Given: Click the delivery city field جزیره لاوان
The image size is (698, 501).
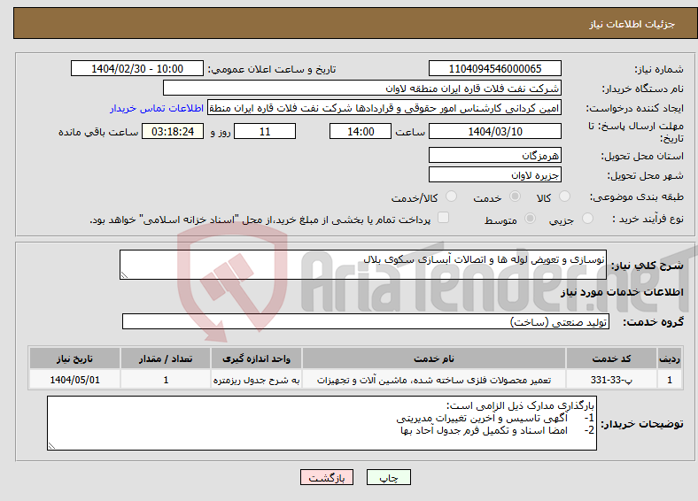Looking at the screenshot, I should point(495,175).
